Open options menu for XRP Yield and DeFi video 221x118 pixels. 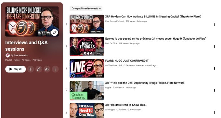pyautogui.click(x=214, y=90)
